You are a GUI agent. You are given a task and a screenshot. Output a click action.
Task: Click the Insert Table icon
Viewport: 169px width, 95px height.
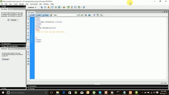[52, 7]
